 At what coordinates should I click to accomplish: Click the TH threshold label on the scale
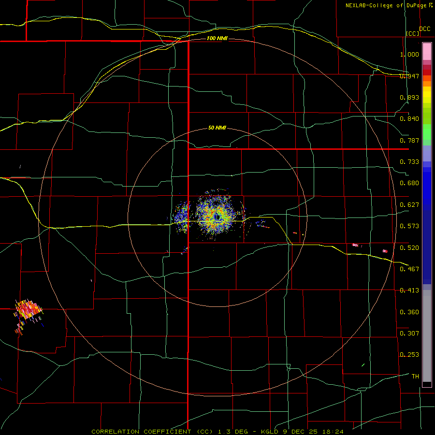click(x=415, y=376)
